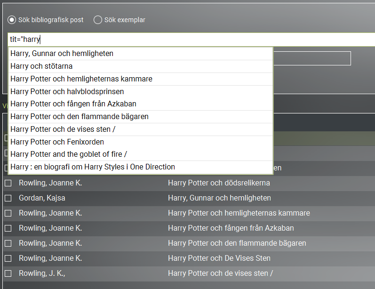Image resolution: width=375 pixels, height=289 pixels.
Task: Click result title Harry Potter och de vises sten /
Action: tap(220, 273)
